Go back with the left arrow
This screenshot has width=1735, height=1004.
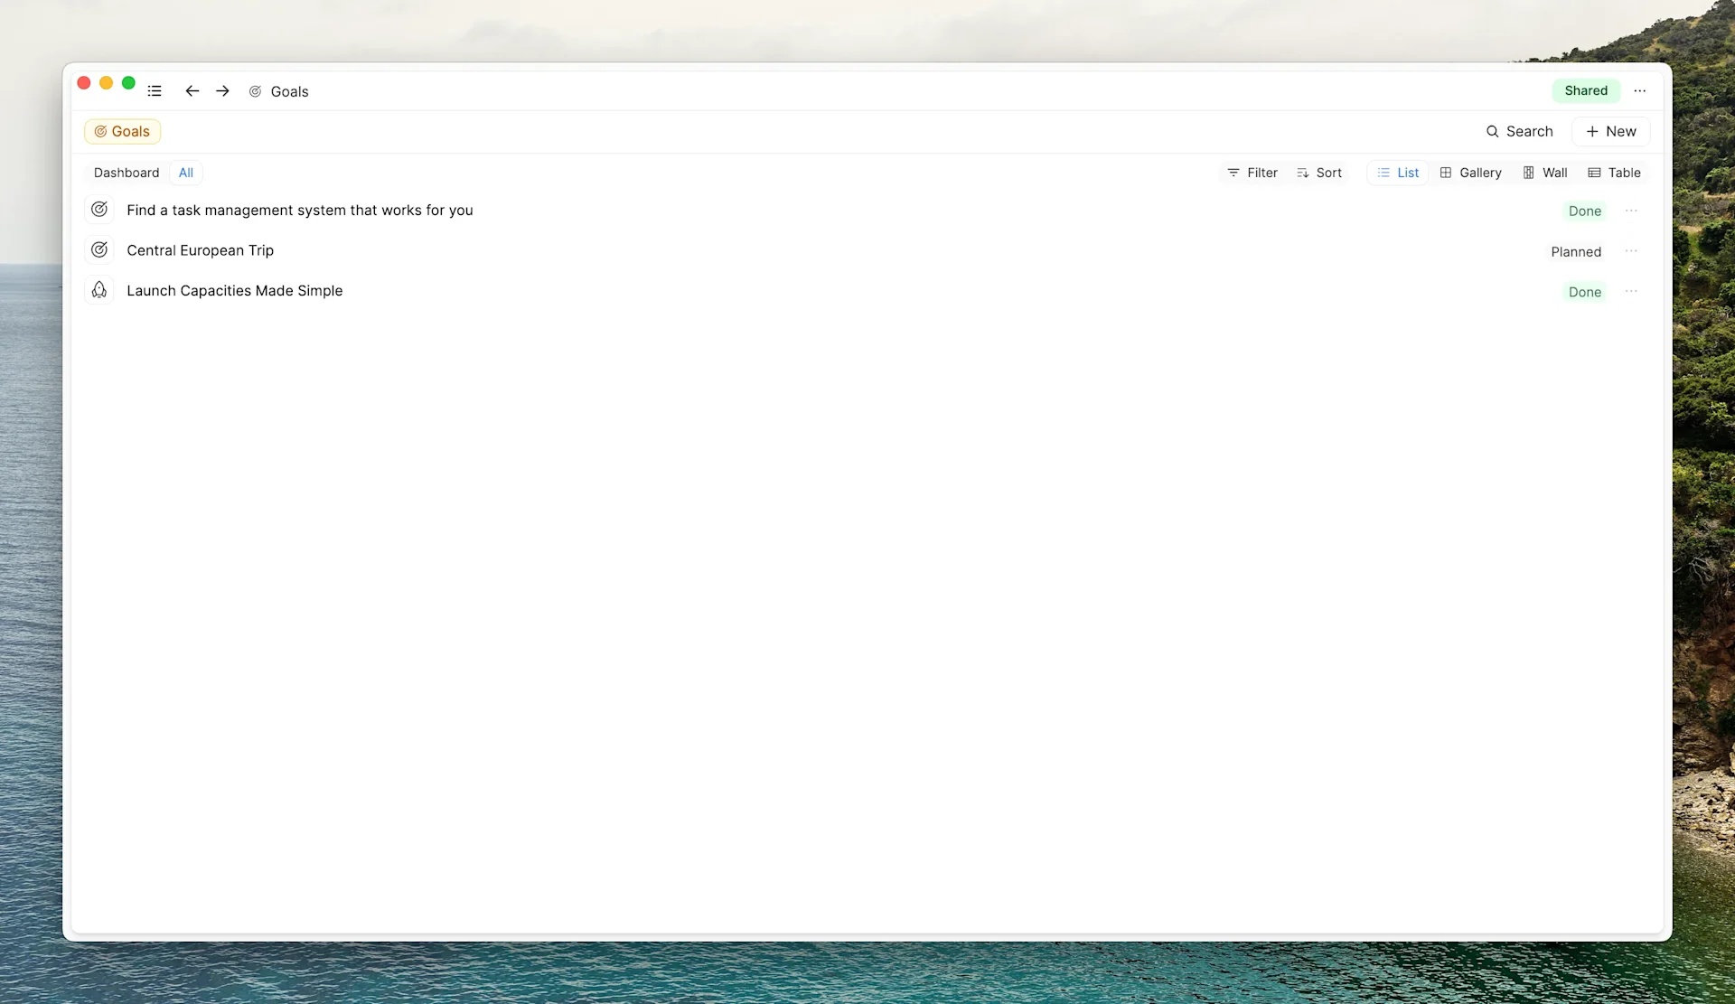click(x=192, y=91)
